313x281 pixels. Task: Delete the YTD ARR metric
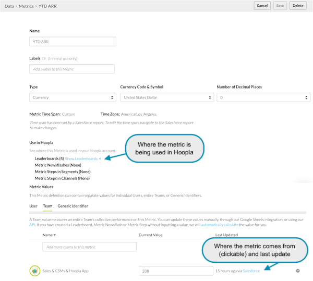click(x=298, y=6)
